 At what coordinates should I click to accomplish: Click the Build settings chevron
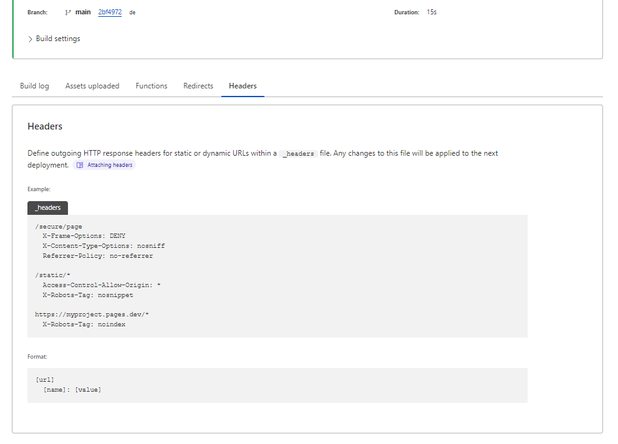30,39
